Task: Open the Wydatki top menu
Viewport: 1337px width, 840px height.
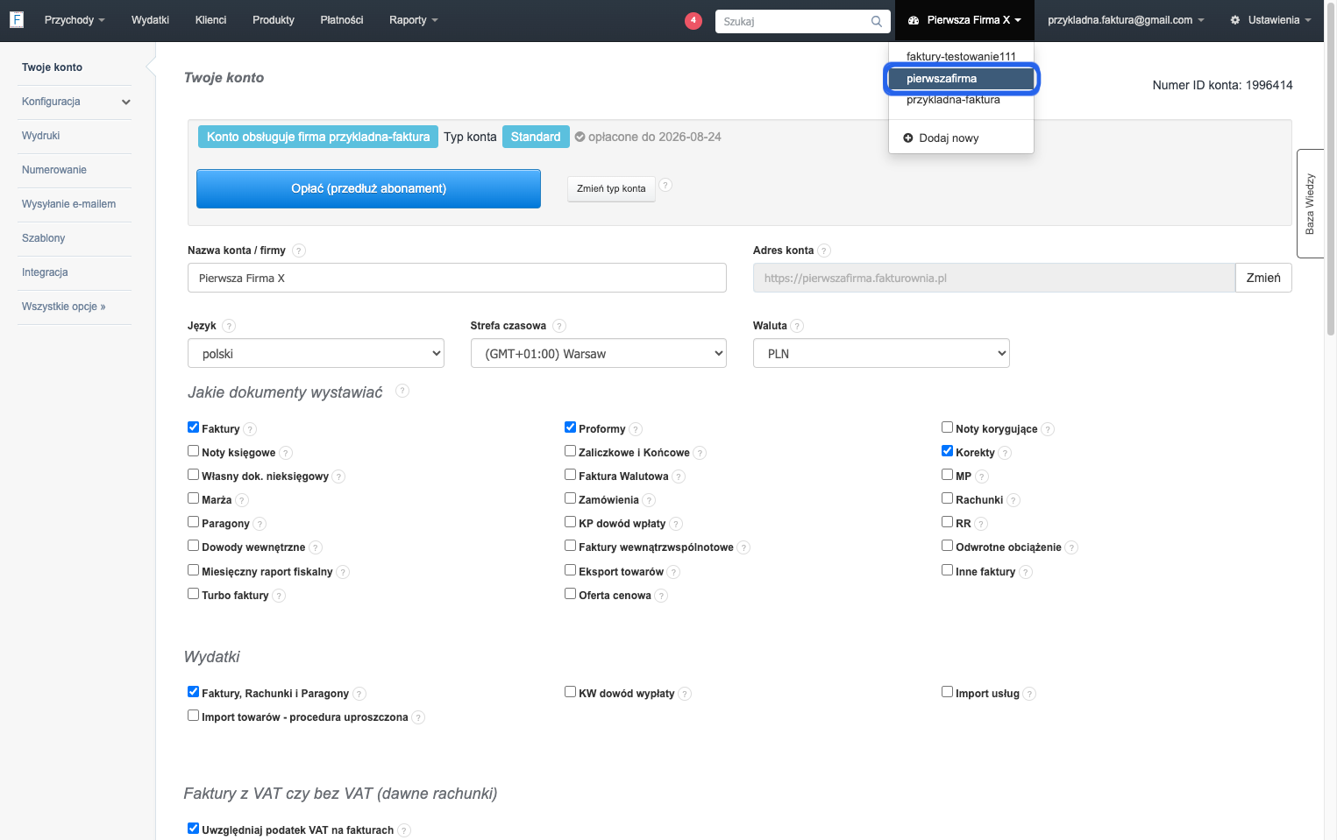Action: coord(150,20)
